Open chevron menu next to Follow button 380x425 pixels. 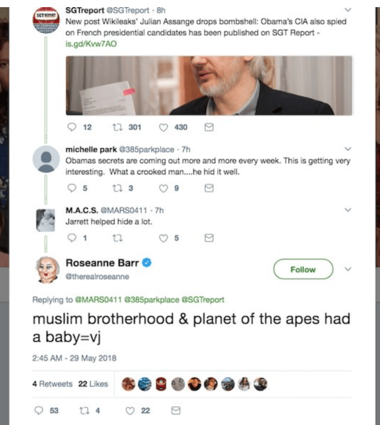point(348,269)
